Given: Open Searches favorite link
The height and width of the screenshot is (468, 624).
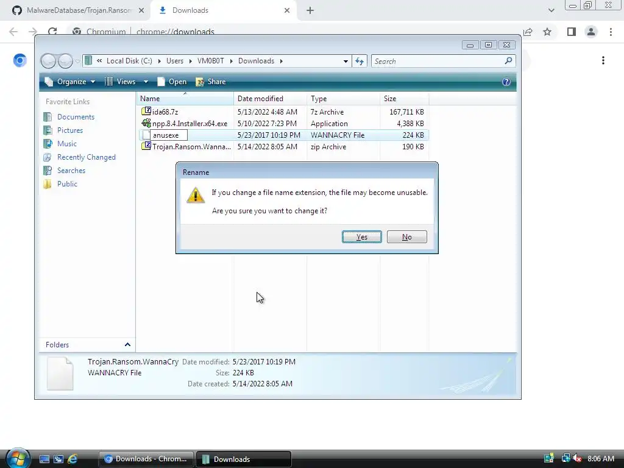Looking at the screenshot, I should pyautogui.click(x=71, y=171).
